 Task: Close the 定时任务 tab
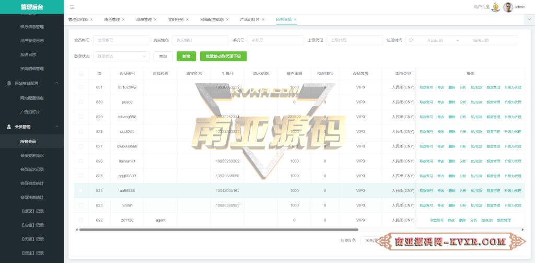pos(188,19)
